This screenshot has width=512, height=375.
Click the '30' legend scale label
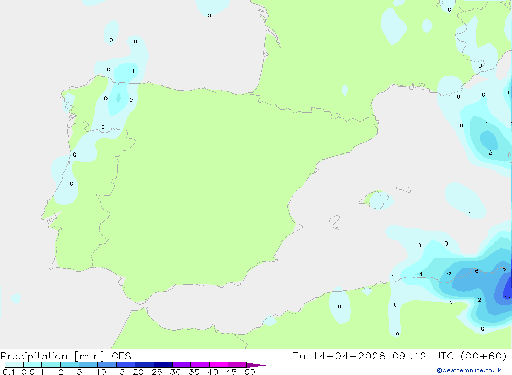176,372
